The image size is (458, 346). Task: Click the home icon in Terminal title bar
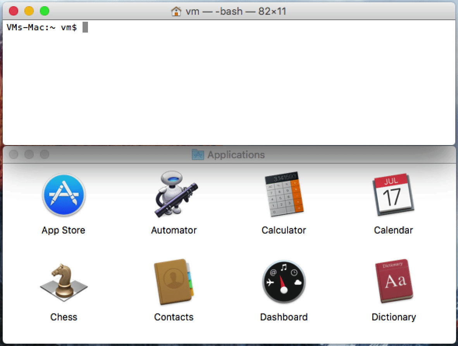tap(176, 11)
